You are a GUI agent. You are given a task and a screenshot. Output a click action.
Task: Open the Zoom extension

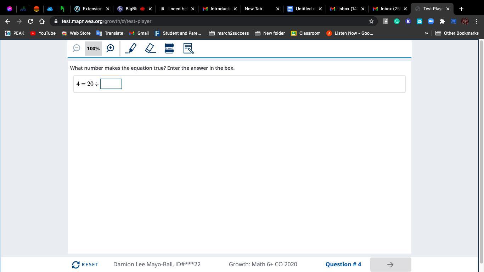(x=431, y=21)
